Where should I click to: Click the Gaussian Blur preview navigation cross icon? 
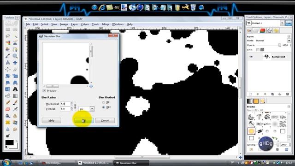pos(91,86)
